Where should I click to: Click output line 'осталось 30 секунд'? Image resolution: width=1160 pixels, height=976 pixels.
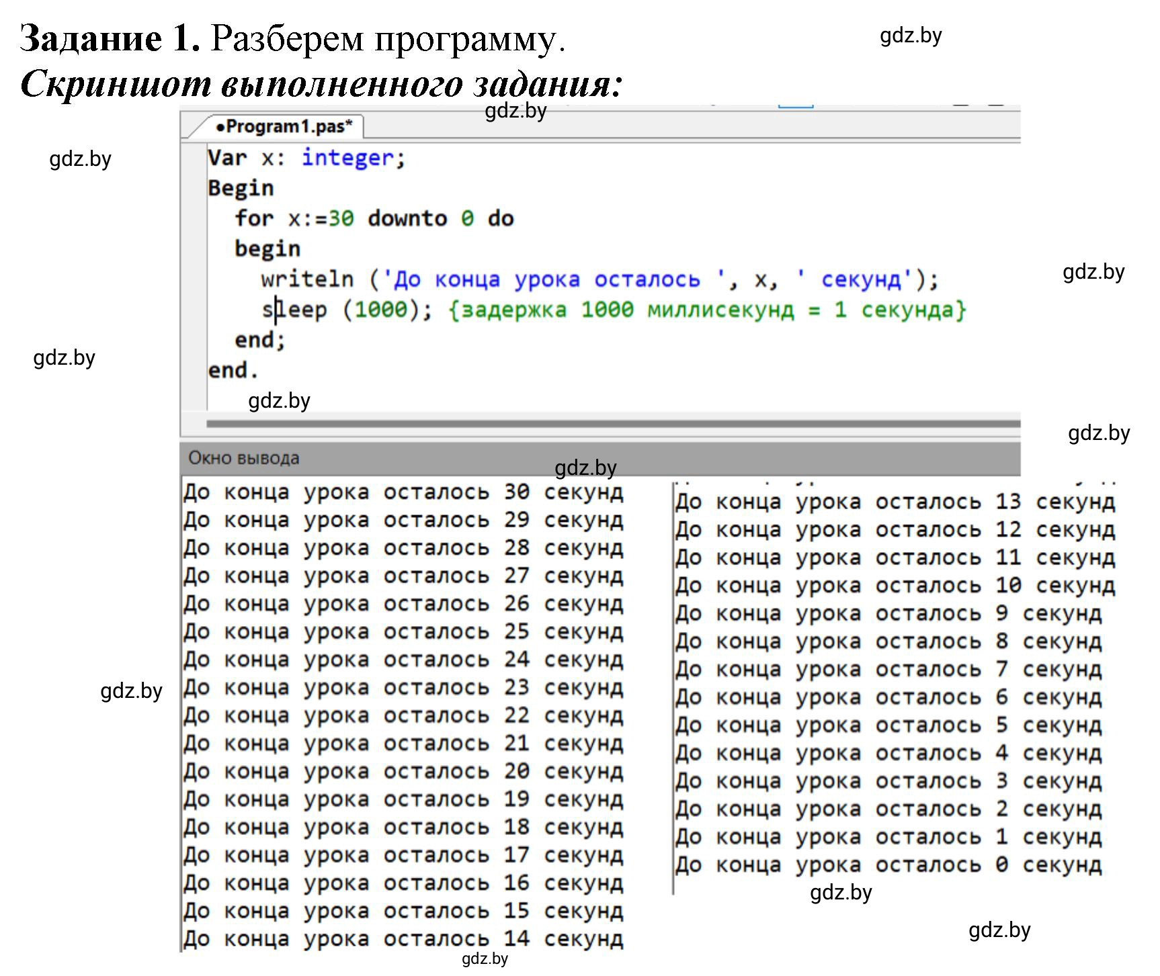tap(403, 492)
